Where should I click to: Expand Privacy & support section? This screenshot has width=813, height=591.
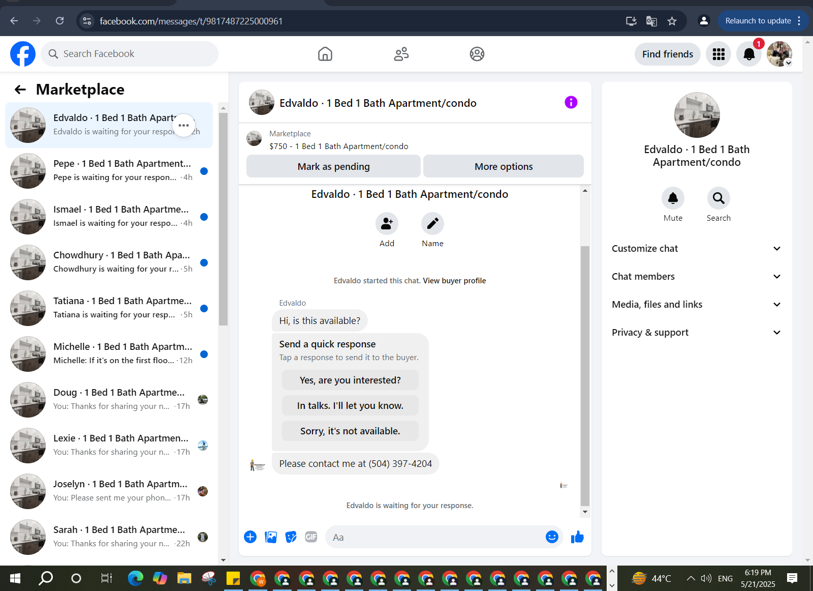[x=696, y=333]
